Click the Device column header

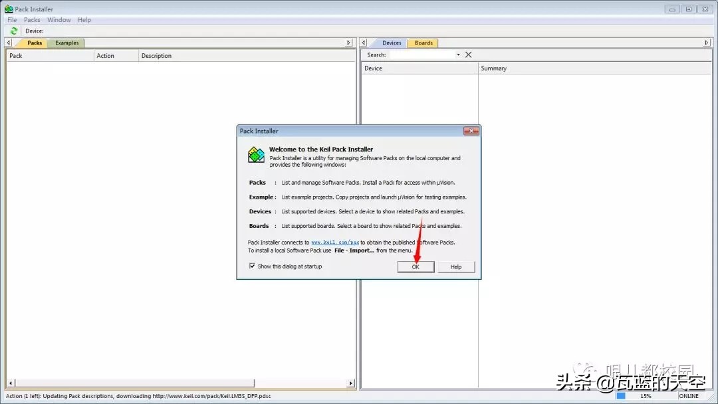click(420, 68)
